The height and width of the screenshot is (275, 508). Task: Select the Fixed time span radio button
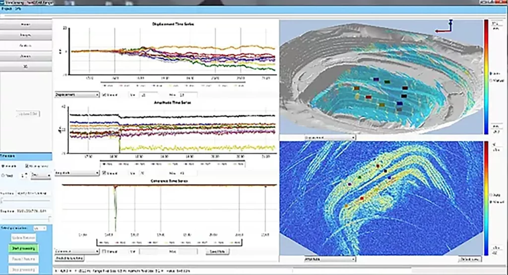click(x=3, y=175)
